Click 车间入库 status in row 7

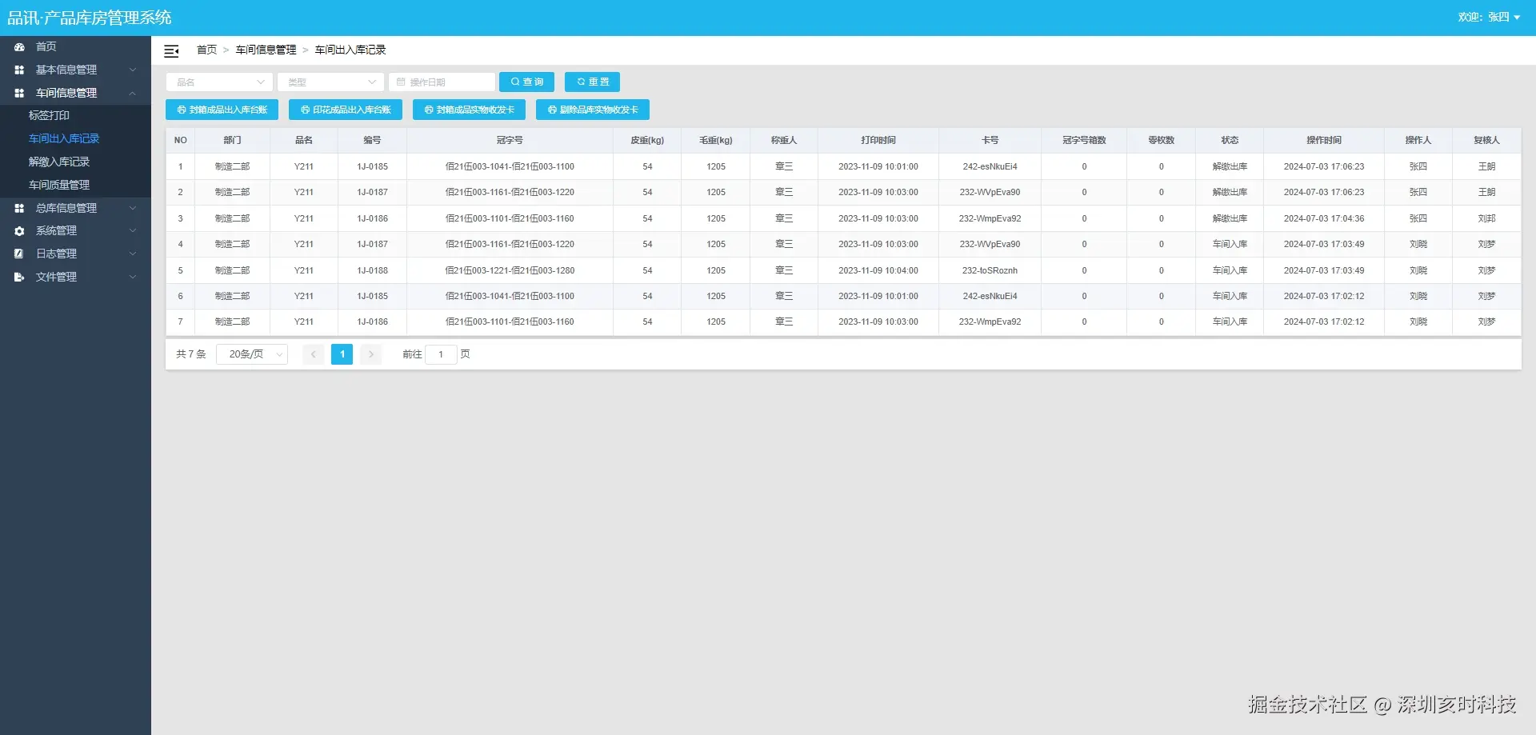tap(1230, 322)
